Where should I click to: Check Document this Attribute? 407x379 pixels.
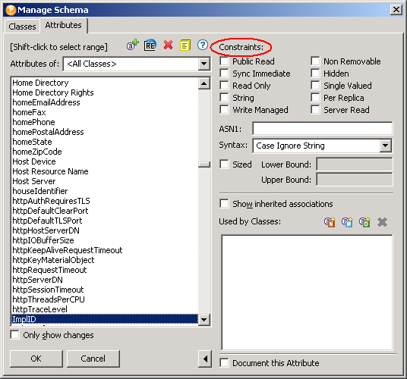click(x=224, y=362)
